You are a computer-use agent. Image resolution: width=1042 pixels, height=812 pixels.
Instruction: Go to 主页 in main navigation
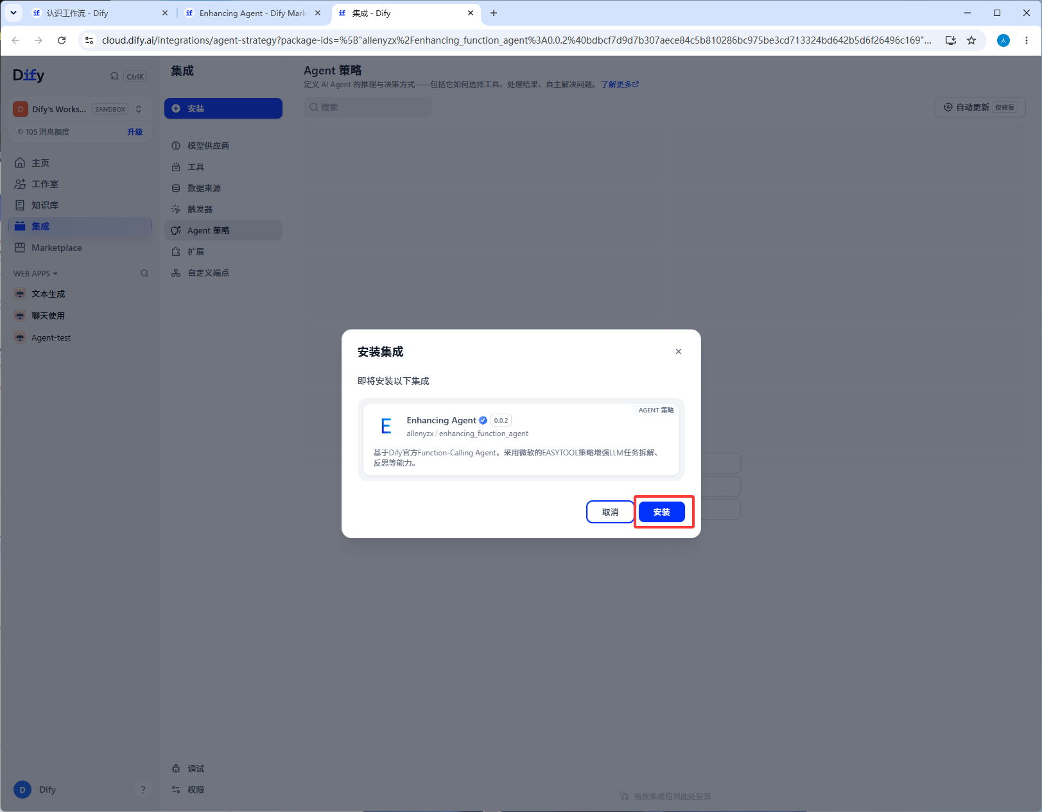coord(80,163)
